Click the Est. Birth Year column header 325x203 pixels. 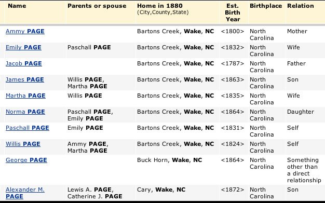point(233,12)
